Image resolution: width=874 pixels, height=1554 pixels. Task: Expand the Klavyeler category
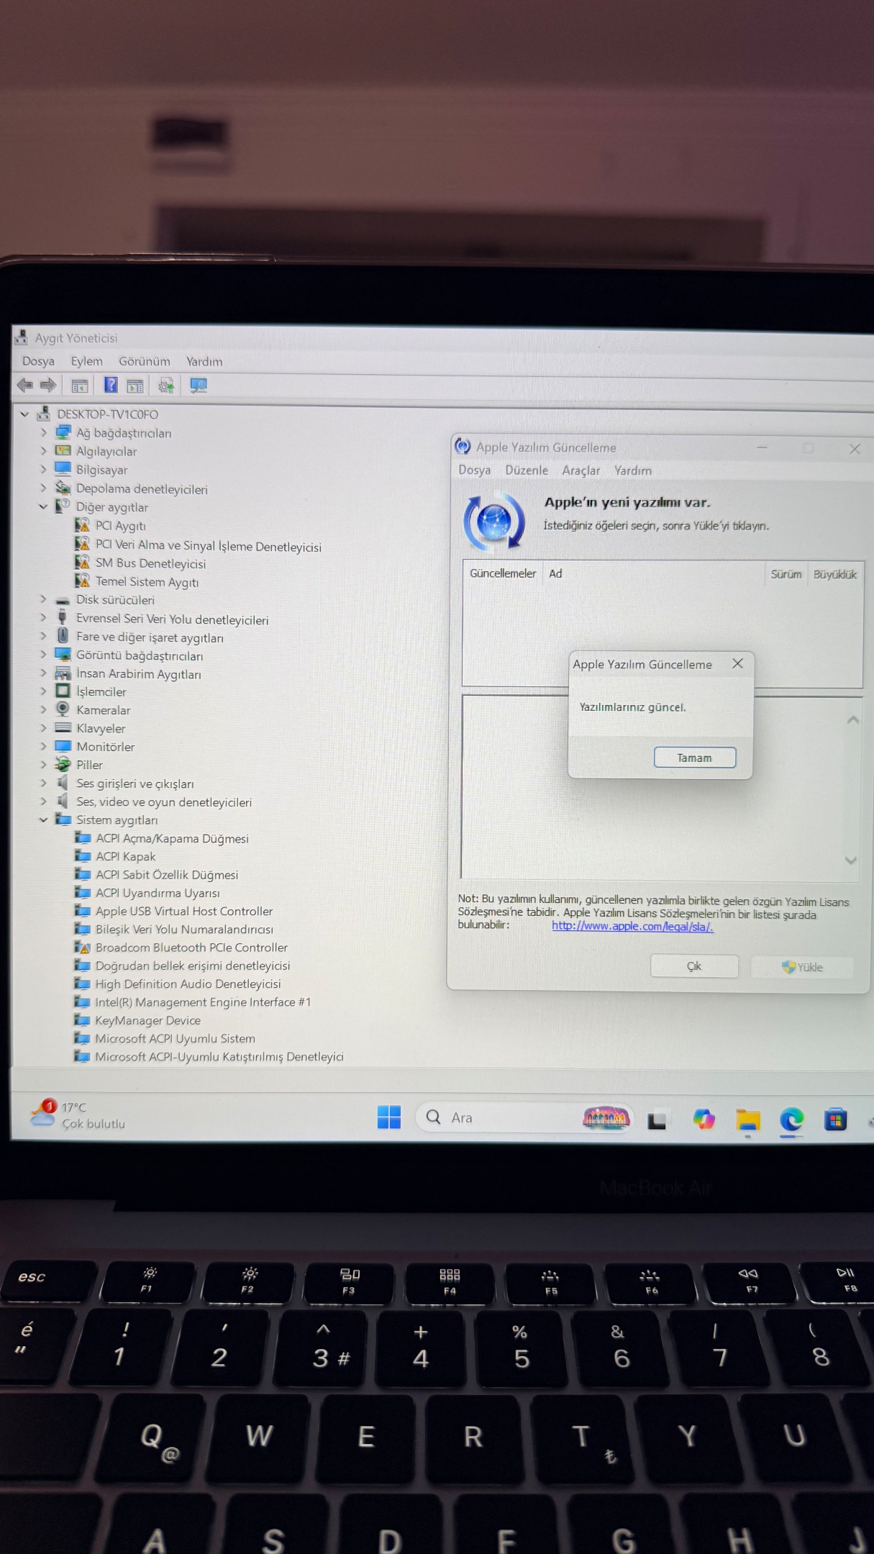point(44,728)
